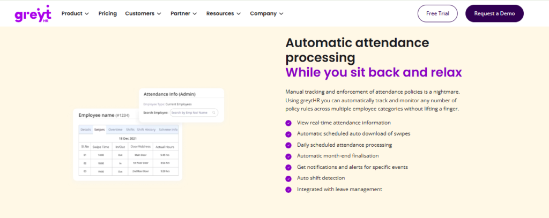Image resolution: width=549 pixels, height=218 pixels.
Task: Click the Main Door table cell
Action: (141, 155)
